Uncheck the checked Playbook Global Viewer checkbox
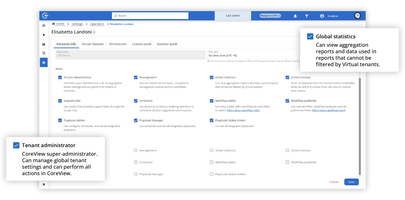The height and width of the screenshot is (200, 405). [x=212, y=121]
